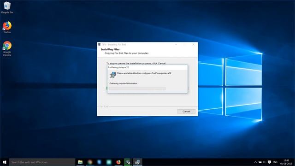Screen dimensions: 295x166
Task: Open the Action Center notifications icon
Action: tap(269, 162)
